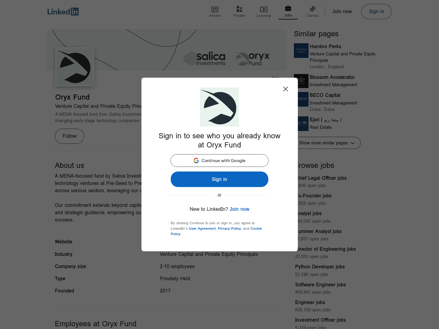Click Join now link in dialog

[239, 209]
